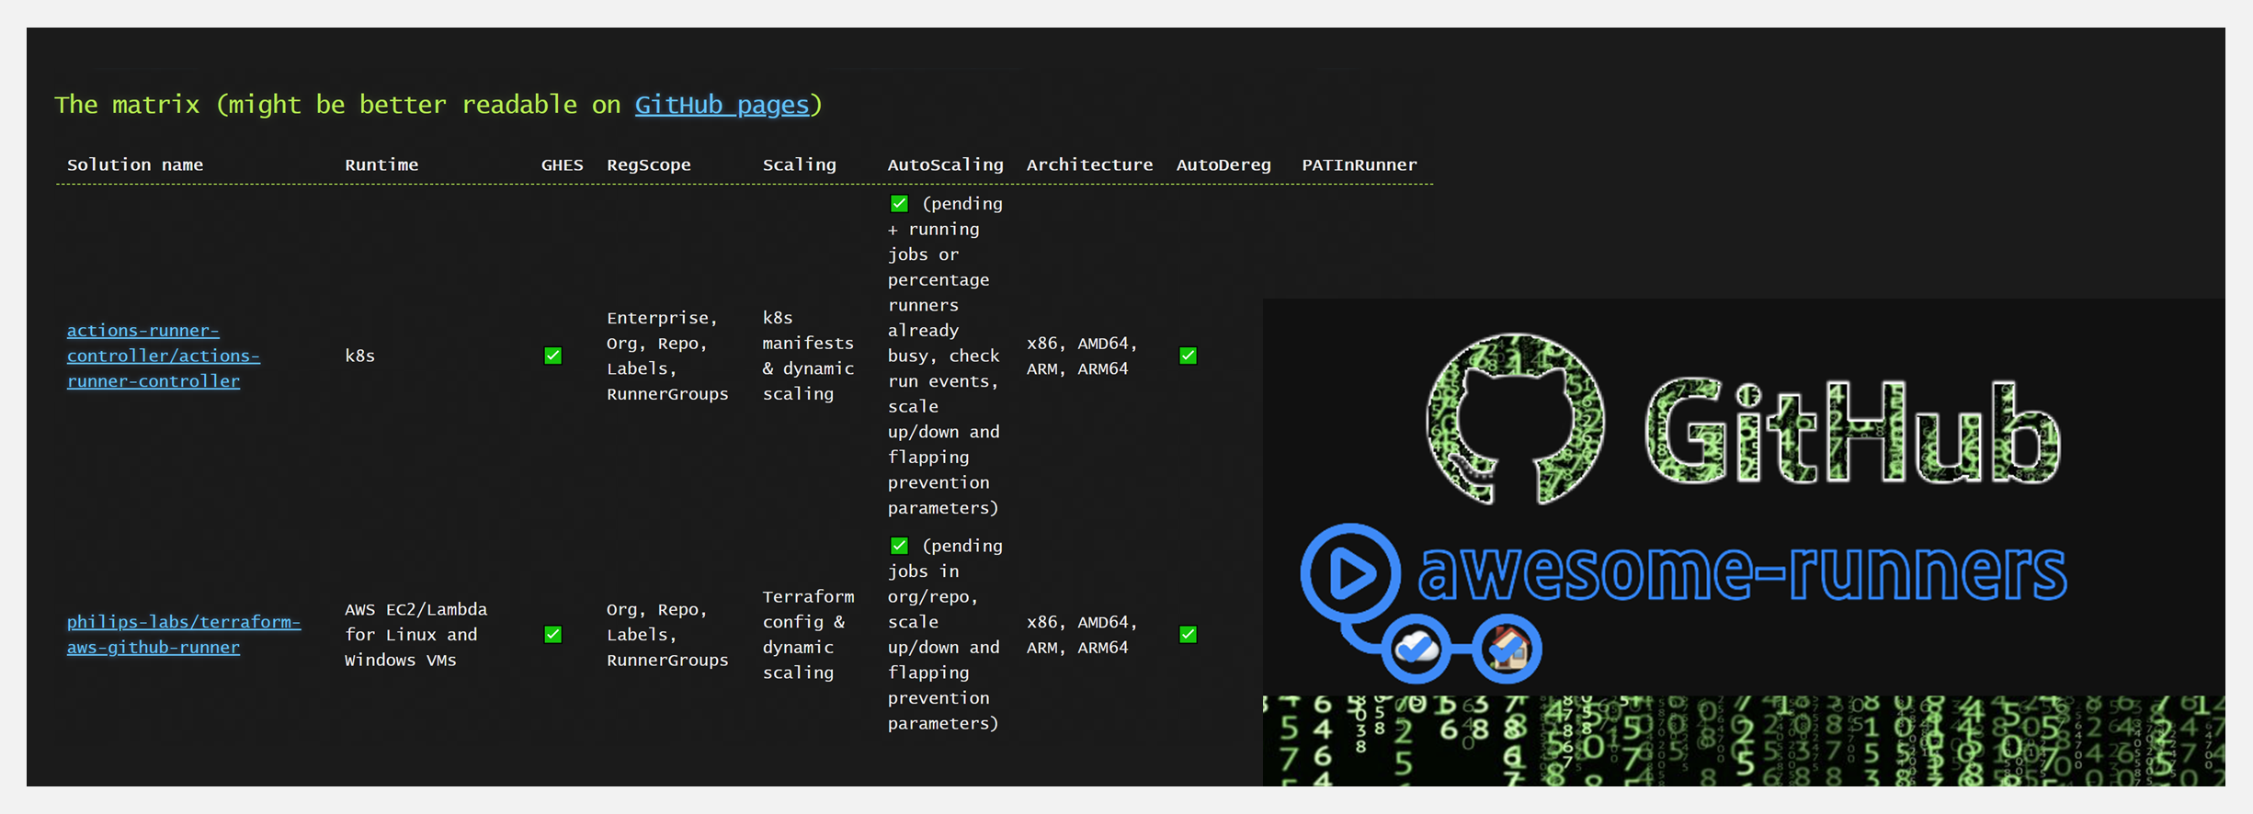Open the GitHub pages link
The height and width of the screenshot is (814, 2253).
(722, 105)
